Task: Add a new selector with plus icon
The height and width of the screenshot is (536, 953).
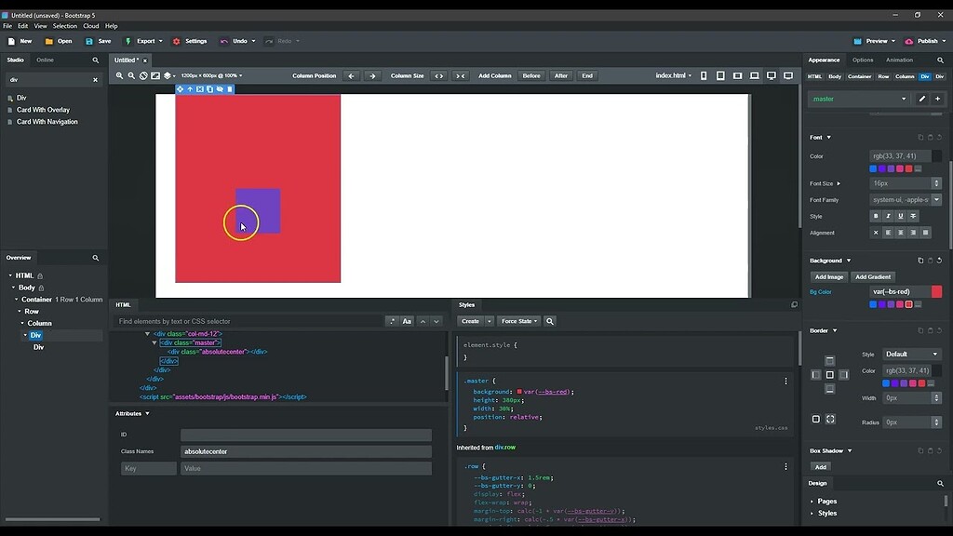Action: click(938, 99)
